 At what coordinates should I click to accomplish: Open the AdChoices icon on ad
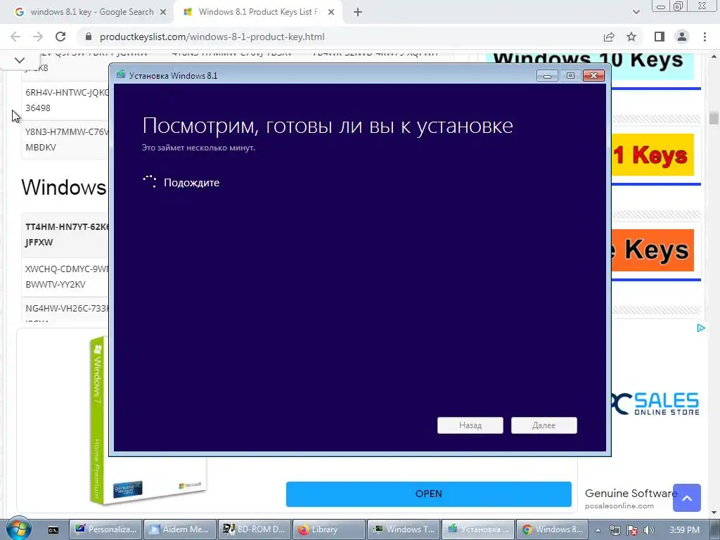click(x=701, y=328)
